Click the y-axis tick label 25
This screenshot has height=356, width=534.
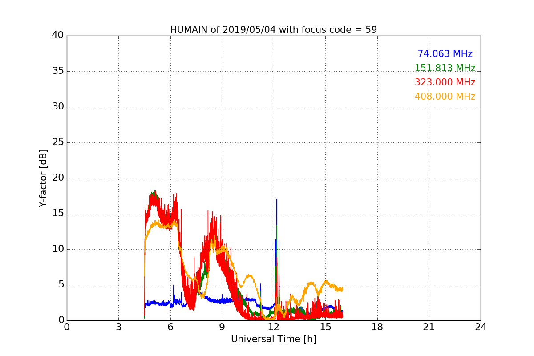pyautogui.click(x=58, y=142)
